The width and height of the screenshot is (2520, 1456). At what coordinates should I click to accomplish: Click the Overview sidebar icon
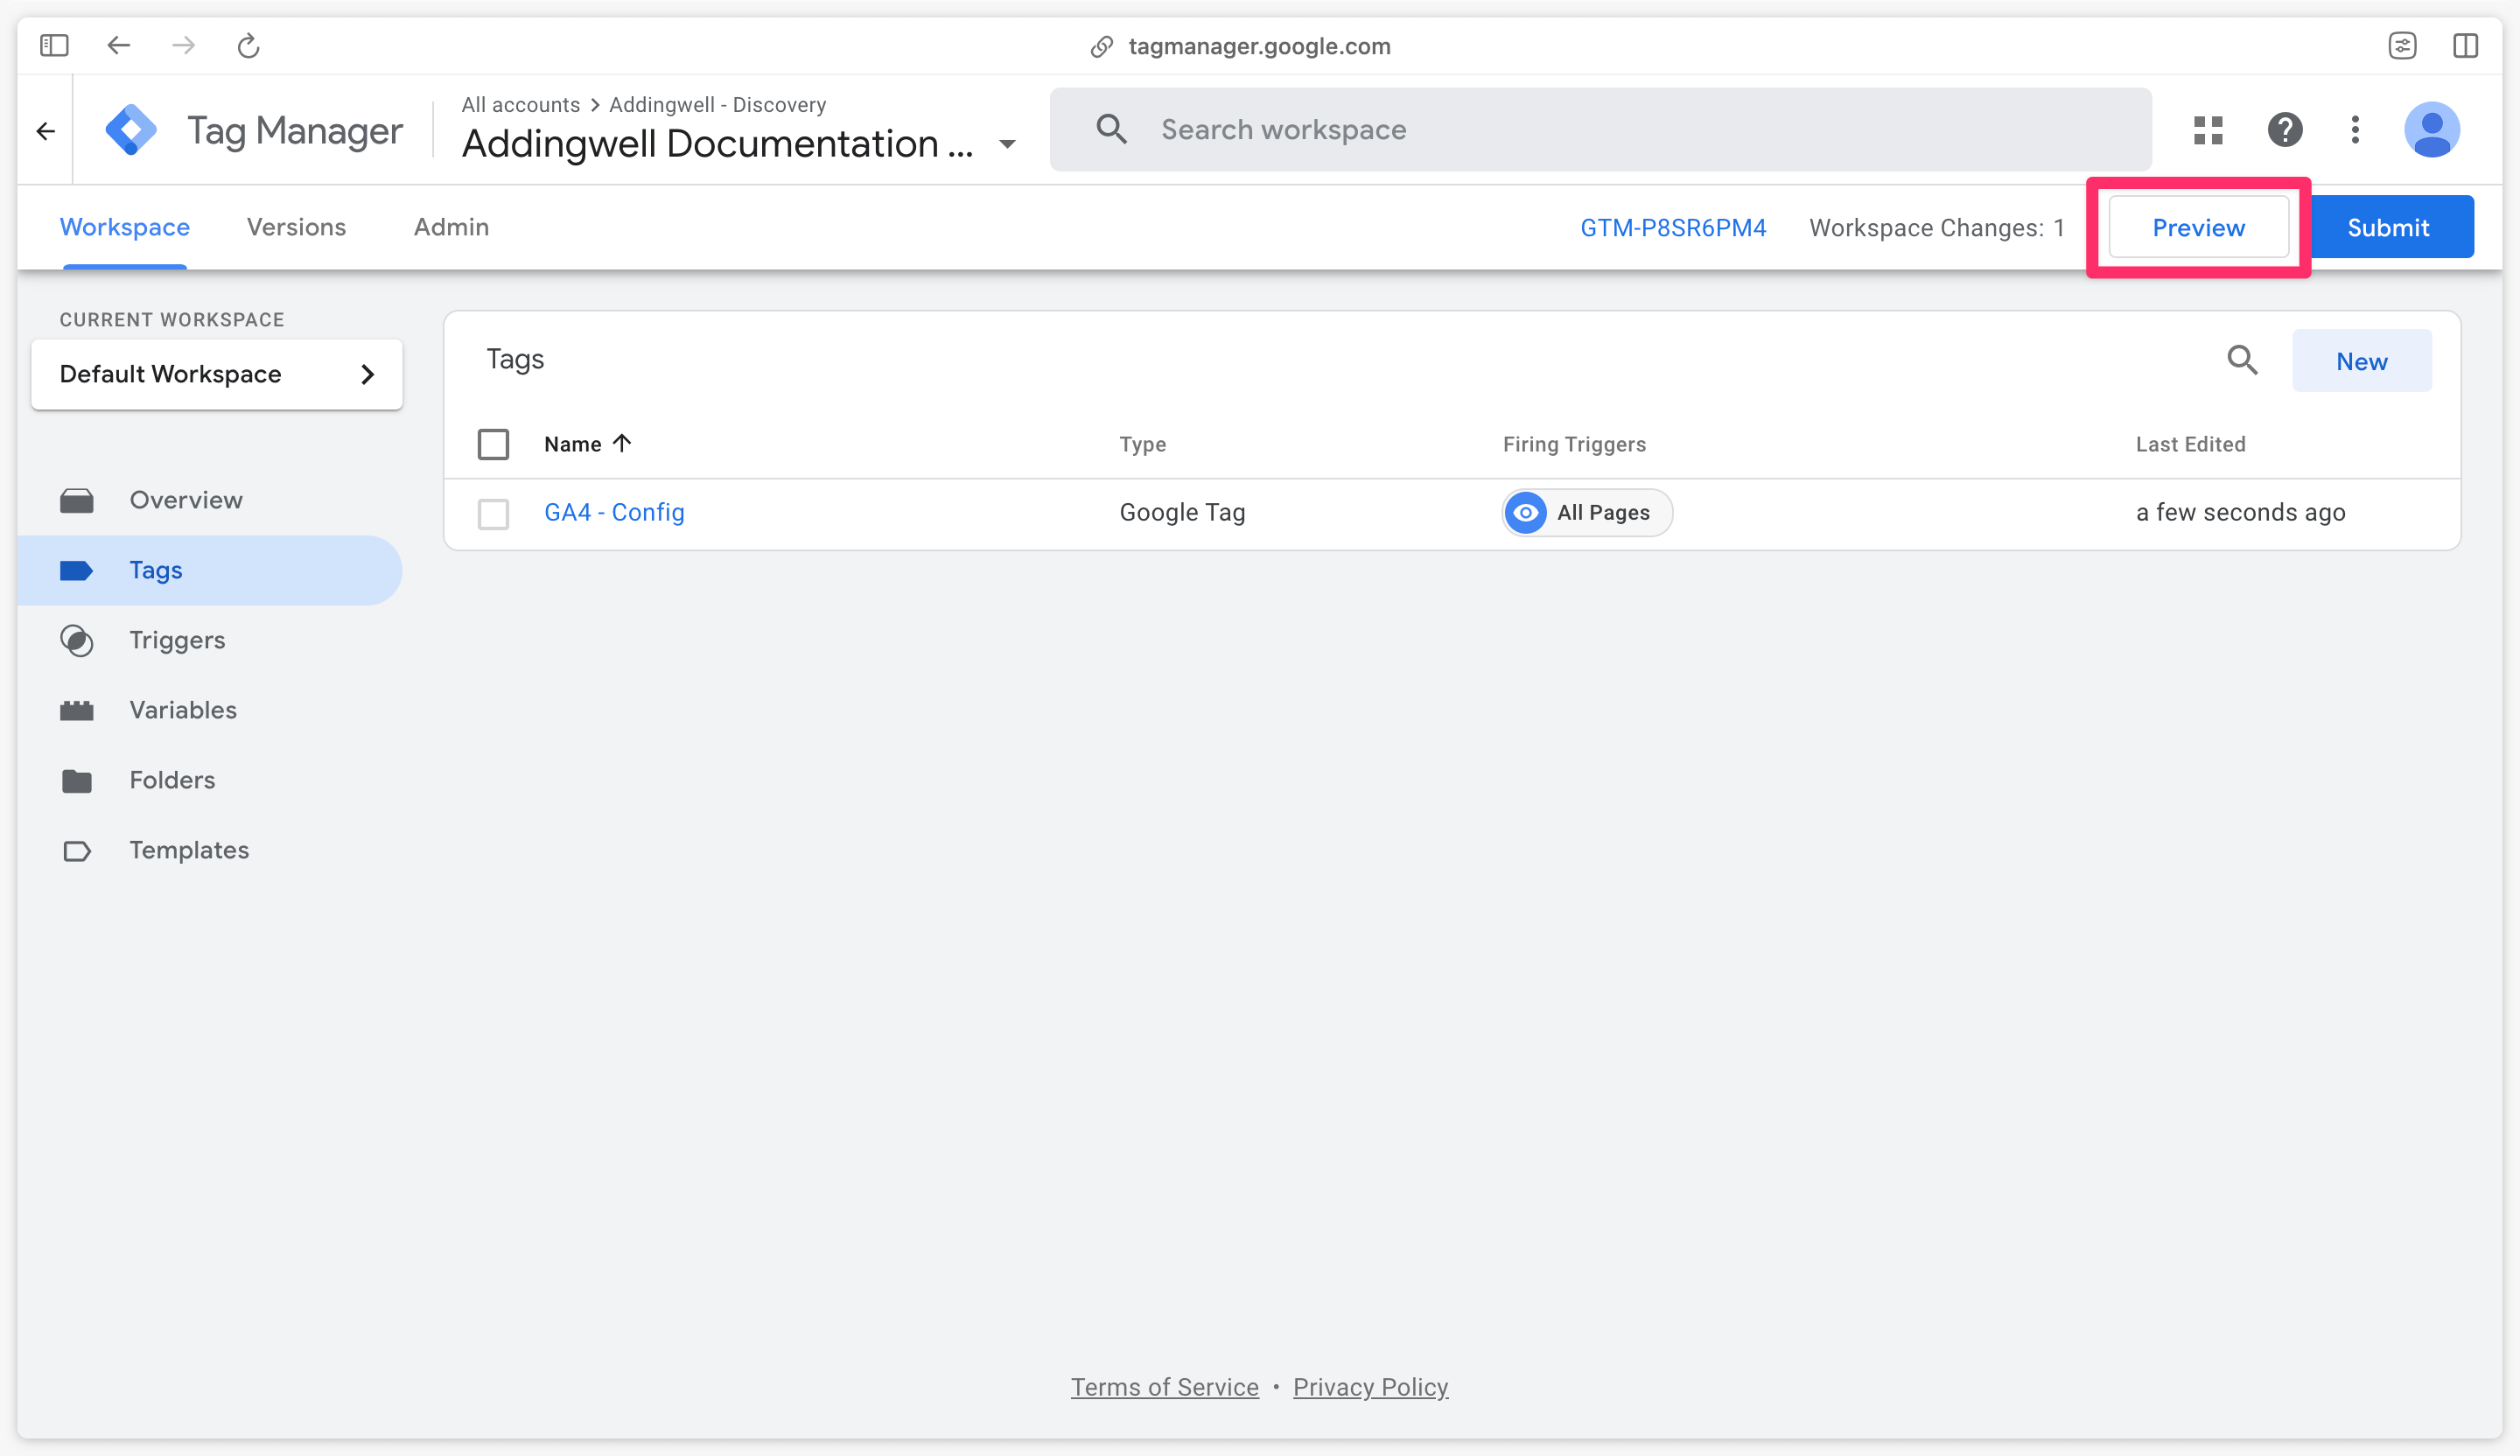click(x=81, y=500)
